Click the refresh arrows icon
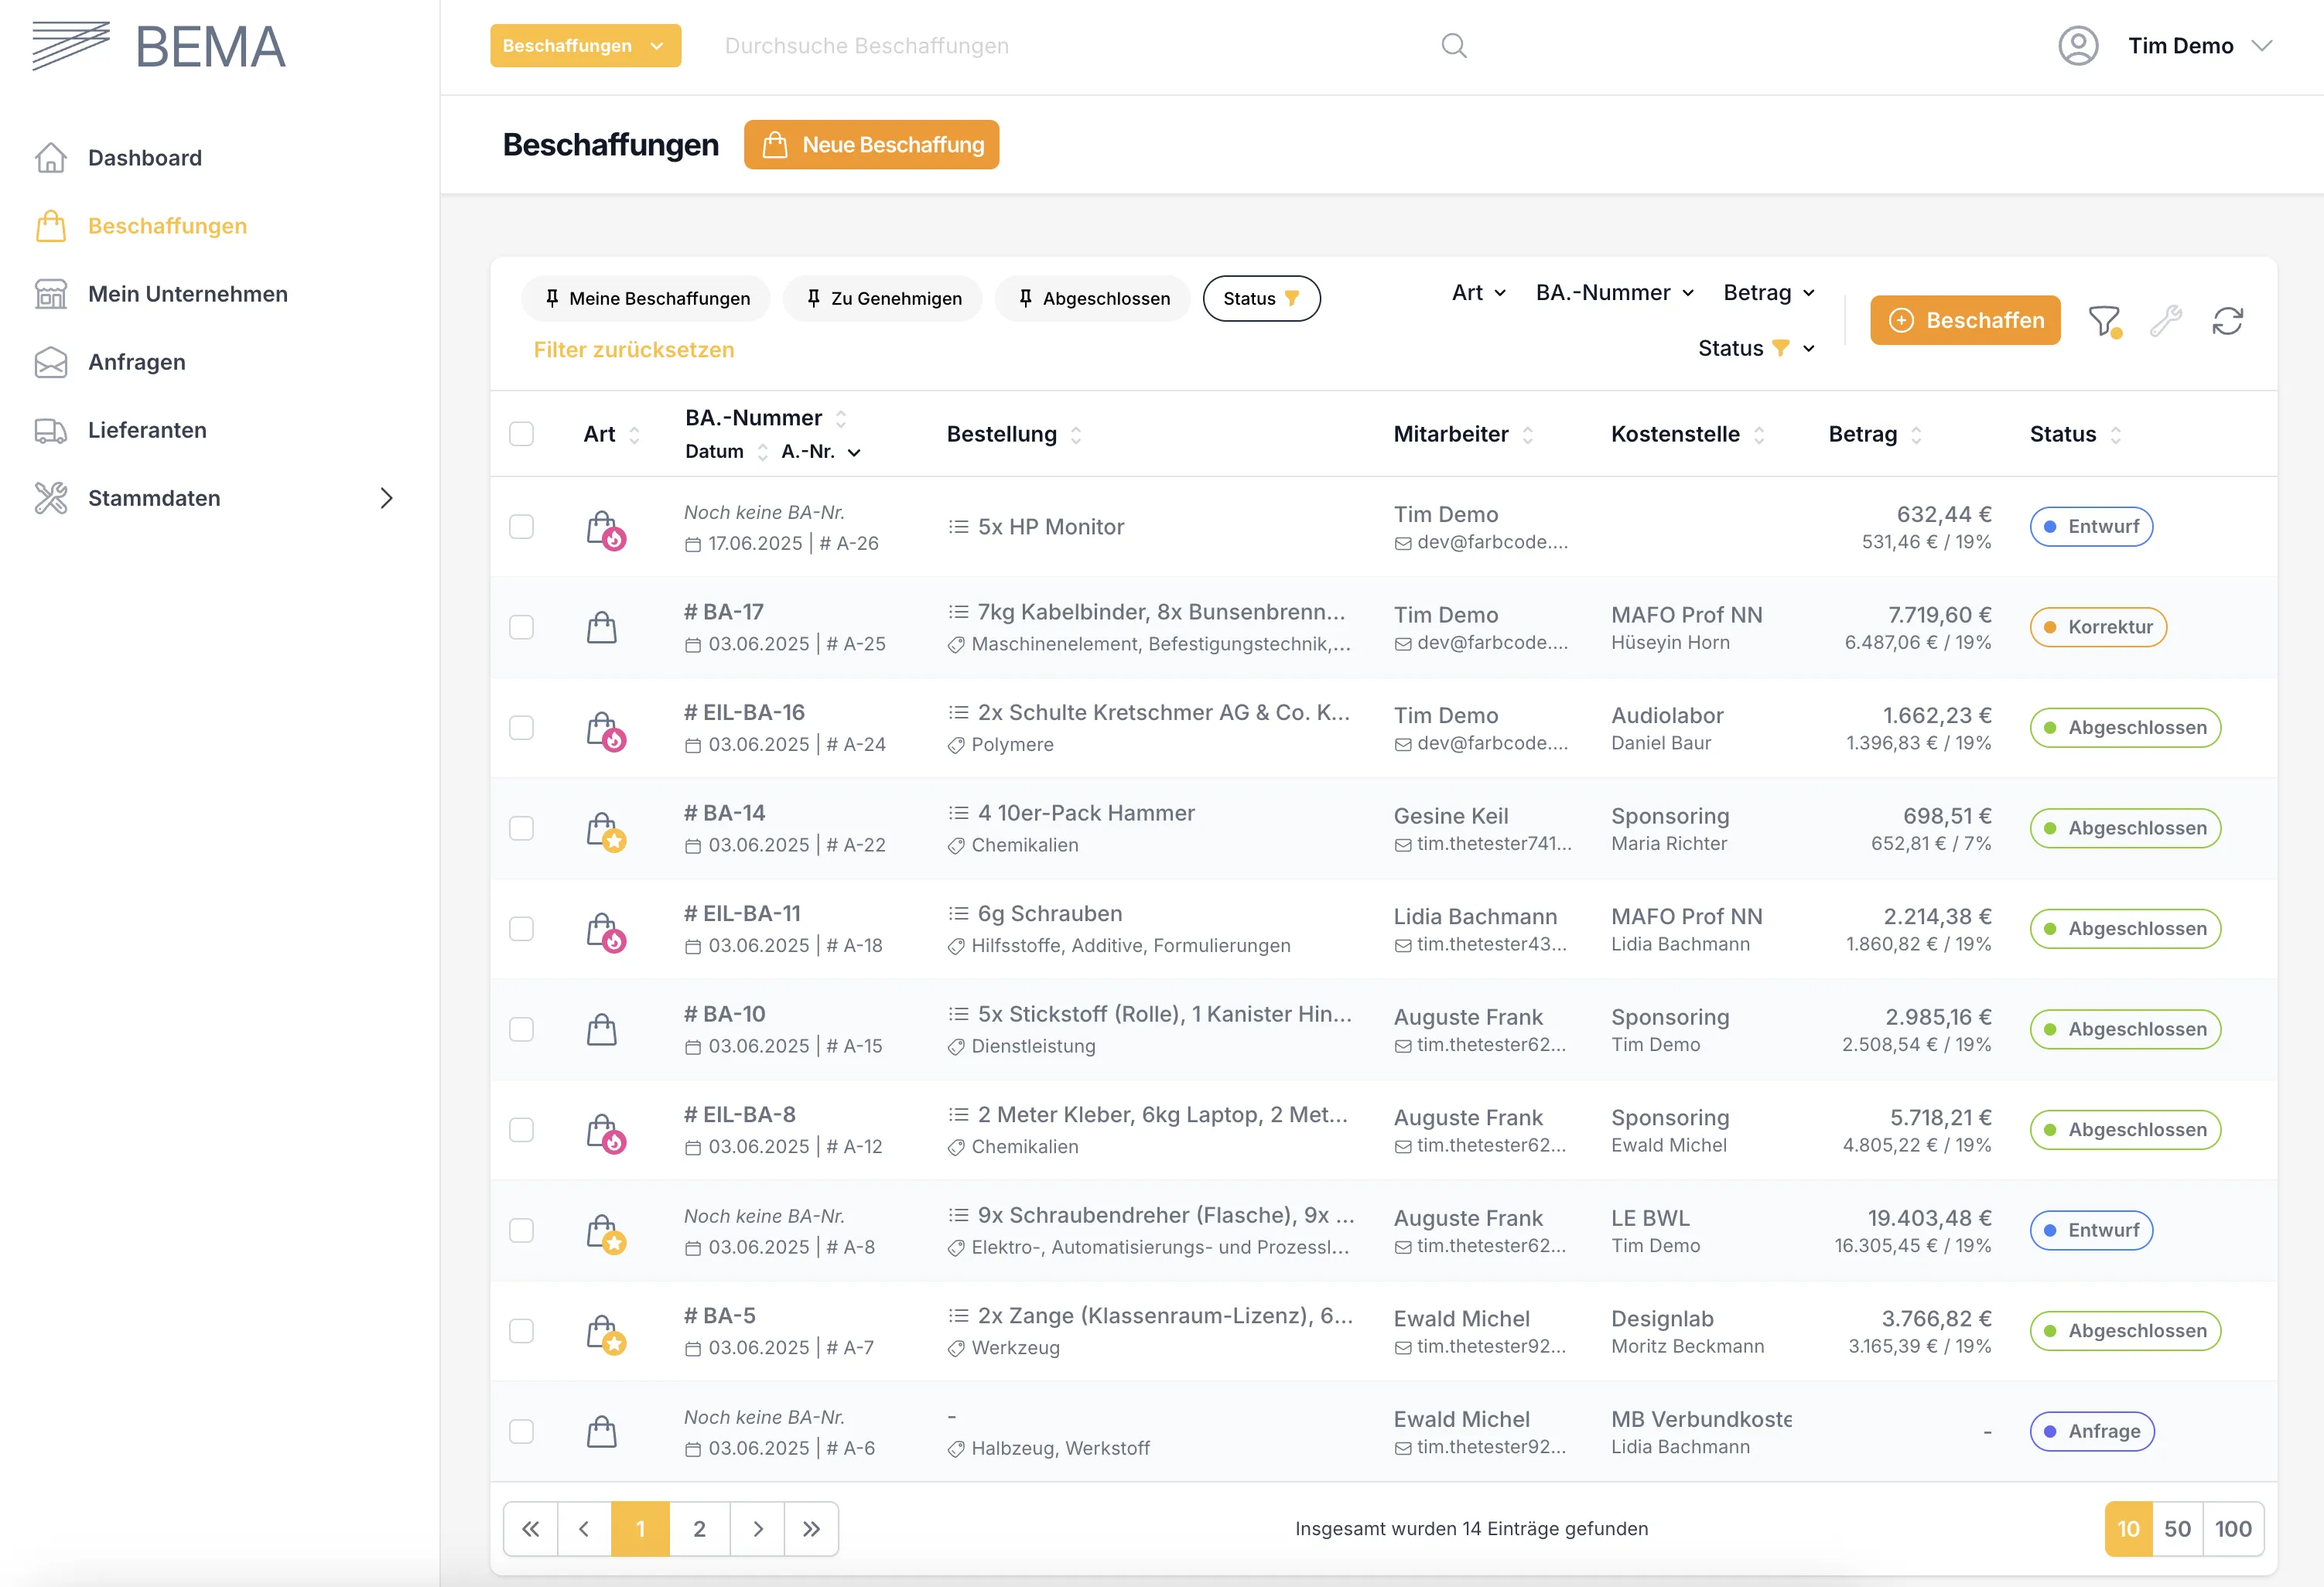 pos(2228,321)
